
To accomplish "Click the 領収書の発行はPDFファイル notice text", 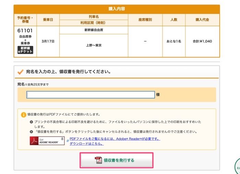I will [x=64, y=114].
